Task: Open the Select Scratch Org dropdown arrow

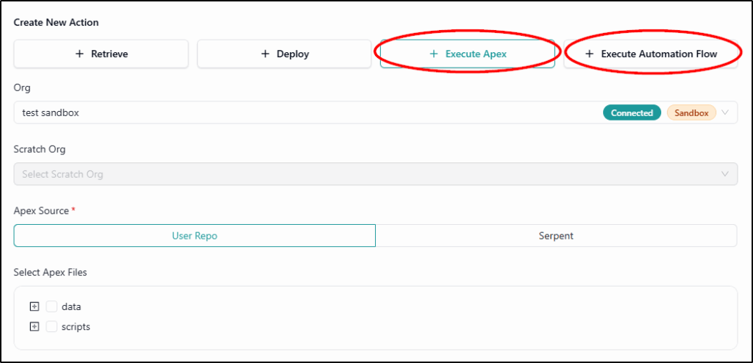Action: pyautogui.click(x=725, y=174)
